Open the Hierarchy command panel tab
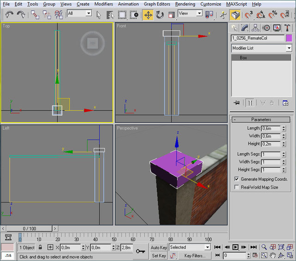This screenshot has height=261, width=296. pyautogui.click(x=256, y=28)
